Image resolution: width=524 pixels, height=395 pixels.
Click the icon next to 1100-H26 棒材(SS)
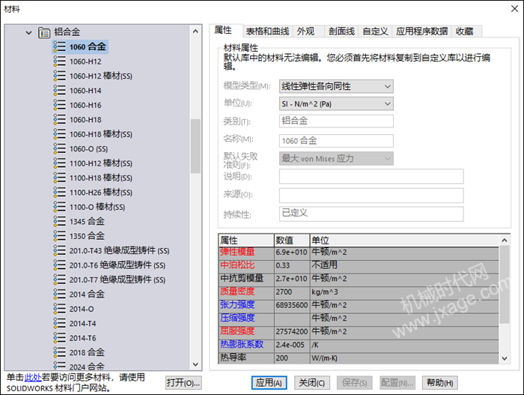(59, 192)
